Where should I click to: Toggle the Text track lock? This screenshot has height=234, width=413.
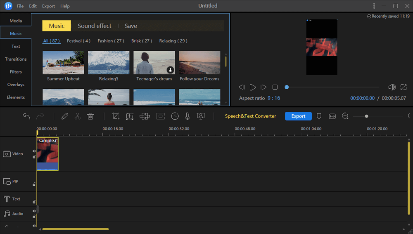(34, 202)
